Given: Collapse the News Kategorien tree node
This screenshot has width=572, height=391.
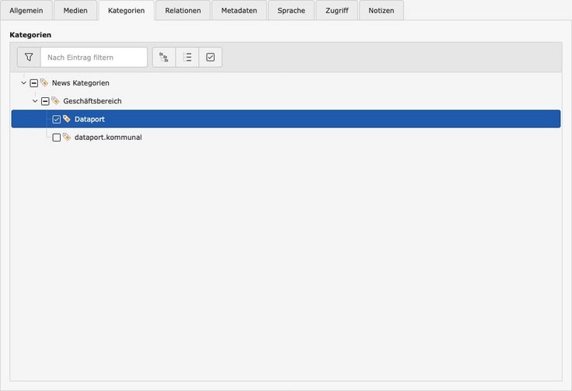Looking at the screenshot, I should pyautogui.click(x=23, y=83).
